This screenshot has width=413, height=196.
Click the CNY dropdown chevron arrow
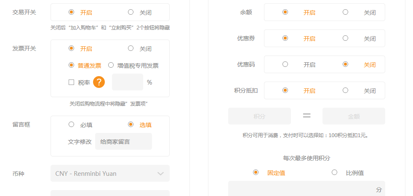tap(160, 173)
